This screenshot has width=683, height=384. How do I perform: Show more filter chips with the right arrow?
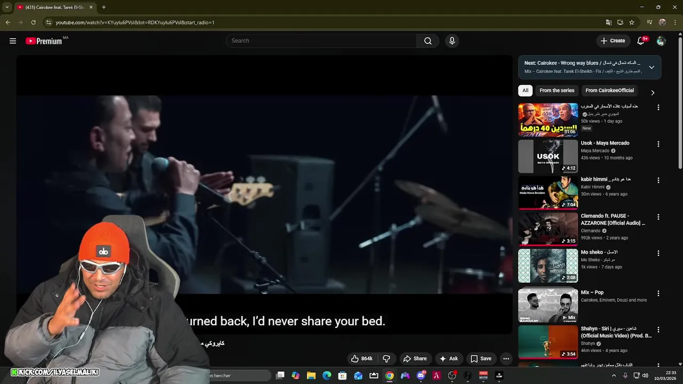click(652, 92)
